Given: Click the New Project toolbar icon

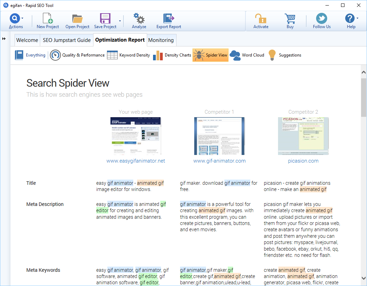Looking at the screenshot, I should coord(47,19).
